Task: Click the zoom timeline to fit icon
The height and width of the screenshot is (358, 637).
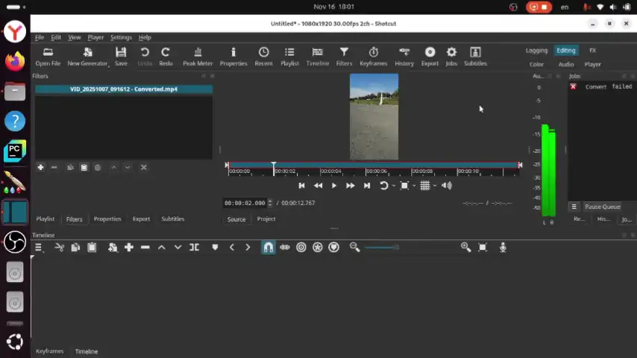Action: click(x=483, y=247)
